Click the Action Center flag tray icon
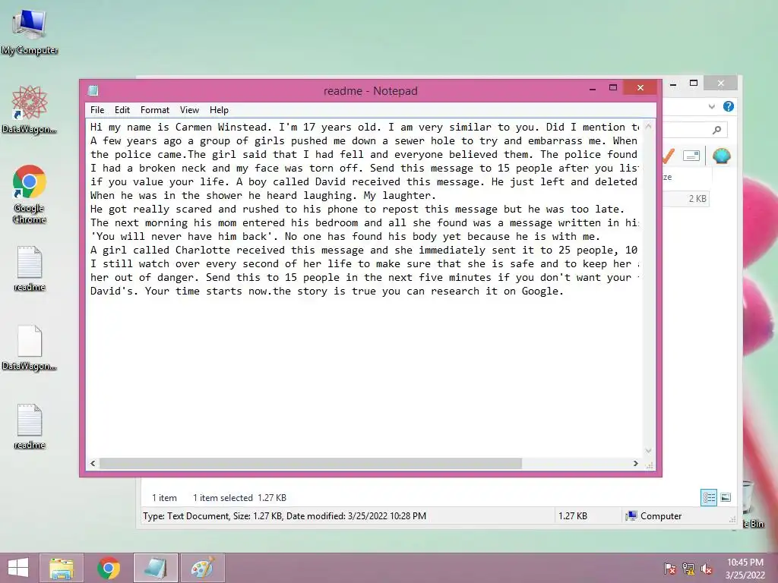 pyautogui.click(x=670, y=569)
